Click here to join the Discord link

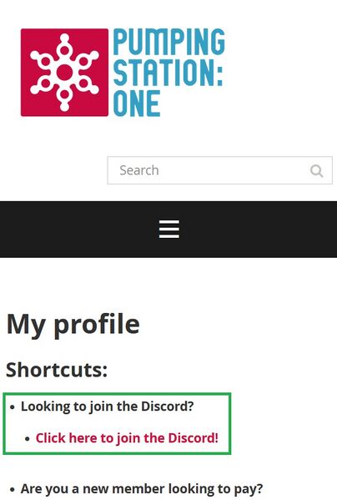127,438
